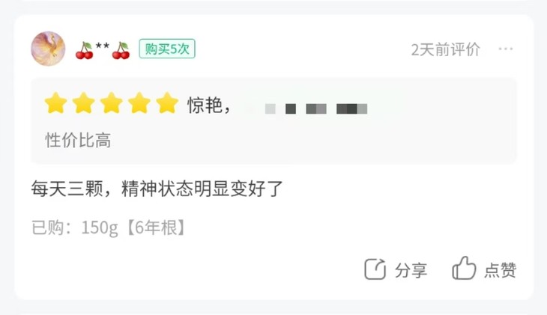The image size is (547, 315).
Task: Toggle the thumbs-up like icon
Action: click(464, 268)
